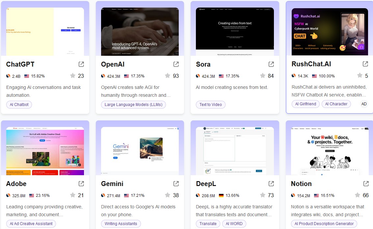Select the AI Product Description Generator tag
Image resolution: width=373 pixels, height=229 pixels.
[324, 223]
